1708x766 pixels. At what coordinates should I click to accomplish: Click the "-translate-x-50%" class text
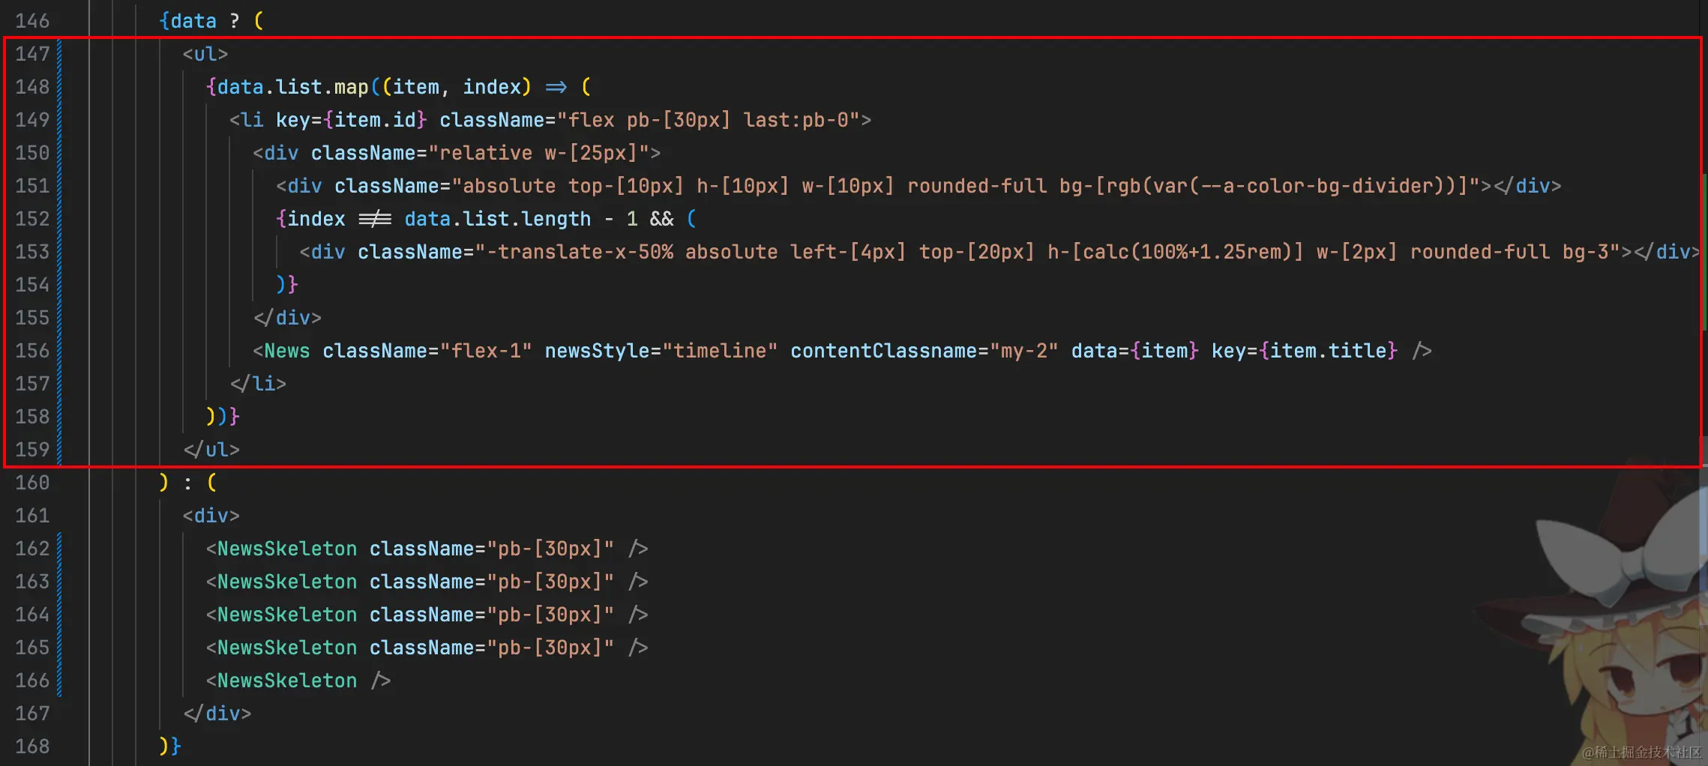point(580,252)
